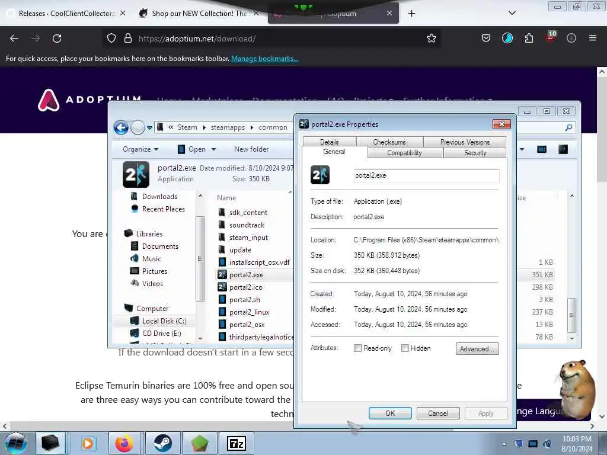The width and height of the screenshot is (607, 455).
Task: Select portal2.sh file icon
Action: click(222, 299)
